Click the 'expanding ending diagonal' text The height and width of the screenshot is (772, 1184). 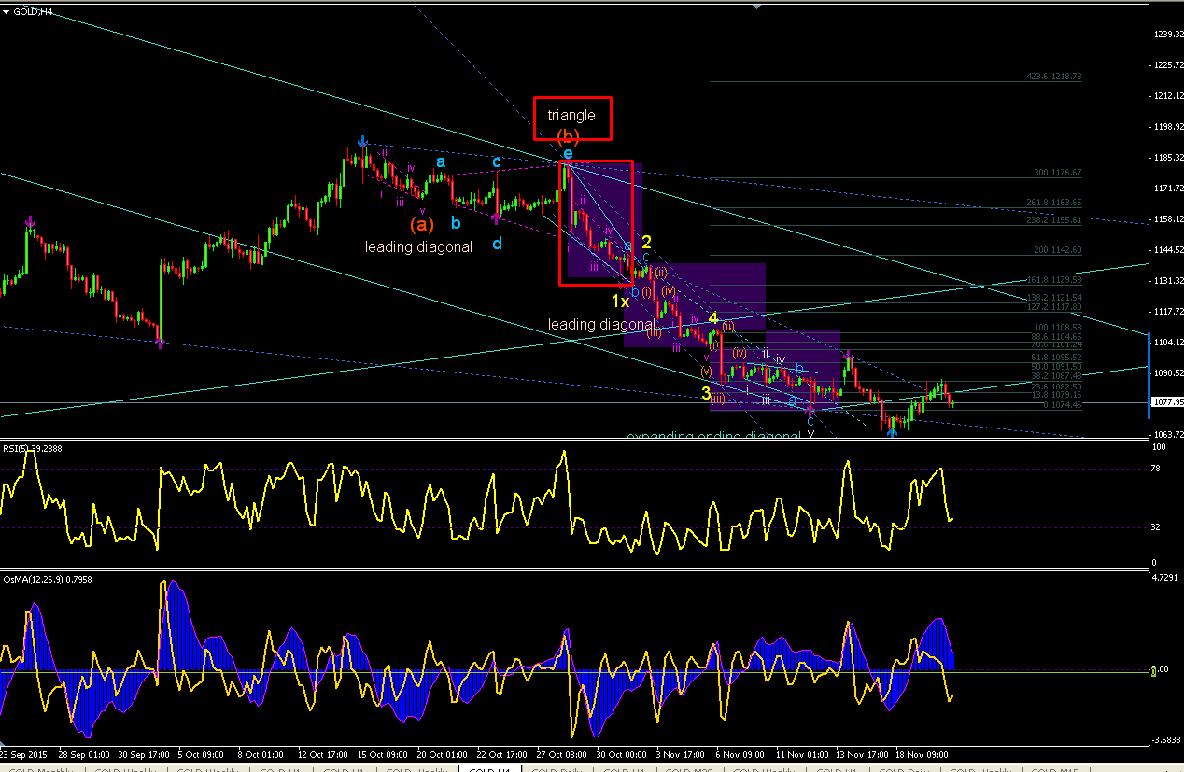click(714, 435)
